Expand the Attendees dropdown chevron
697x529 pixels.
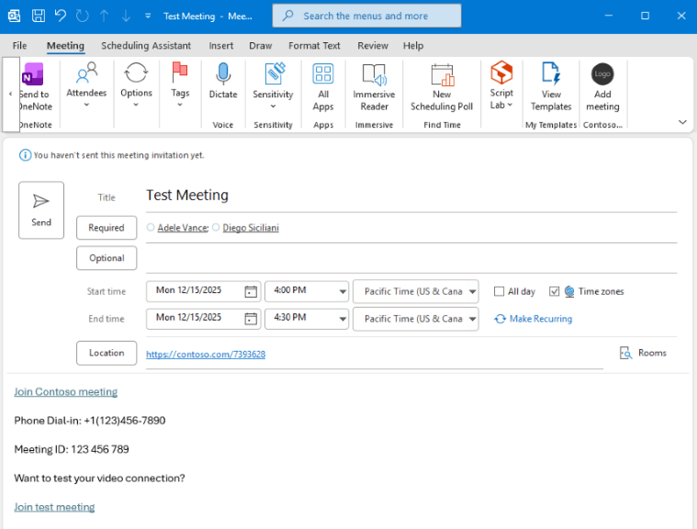tap(86, 105)
